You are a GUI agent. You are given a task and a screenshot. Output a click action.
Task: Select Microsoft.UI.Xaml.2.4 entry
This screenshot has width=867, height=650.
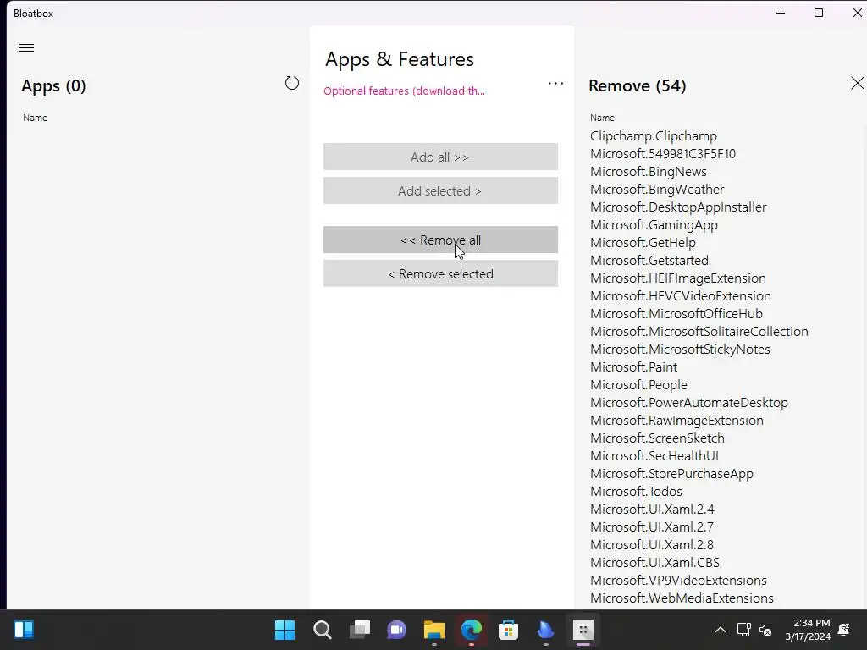[652, 509]
